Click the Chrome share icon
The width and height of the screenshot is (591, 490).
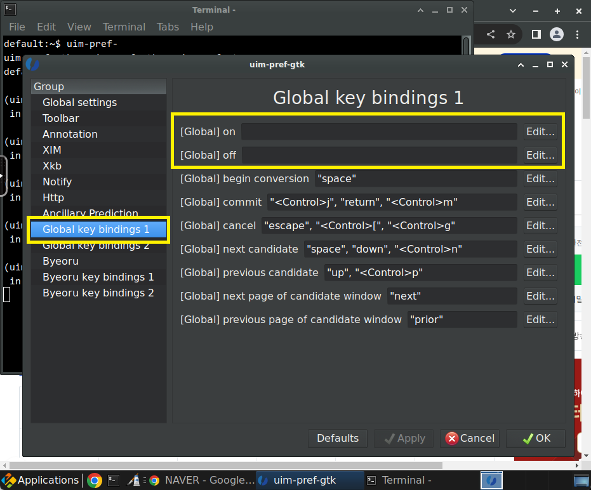(491, 35)
